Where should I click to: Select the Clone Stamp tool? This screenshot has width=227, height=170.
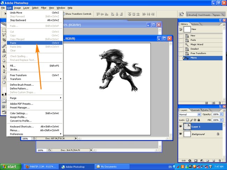pyautogui.click(x=4, y=51)
